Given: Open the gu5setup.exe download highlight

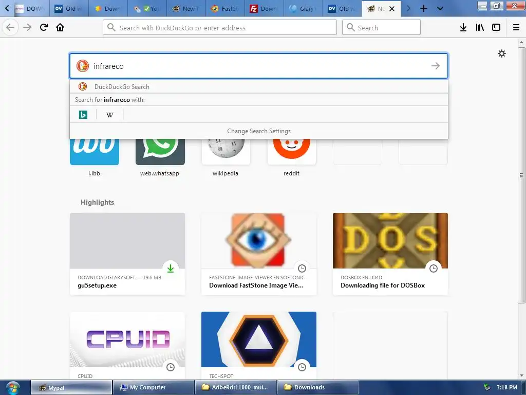Looking at the screenshot, I should click(127, 254).
